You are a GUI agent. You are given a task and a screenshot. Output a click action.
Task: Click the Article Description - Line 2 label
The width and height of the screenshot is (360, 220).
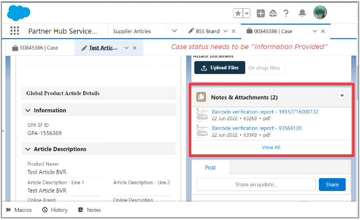141,182
